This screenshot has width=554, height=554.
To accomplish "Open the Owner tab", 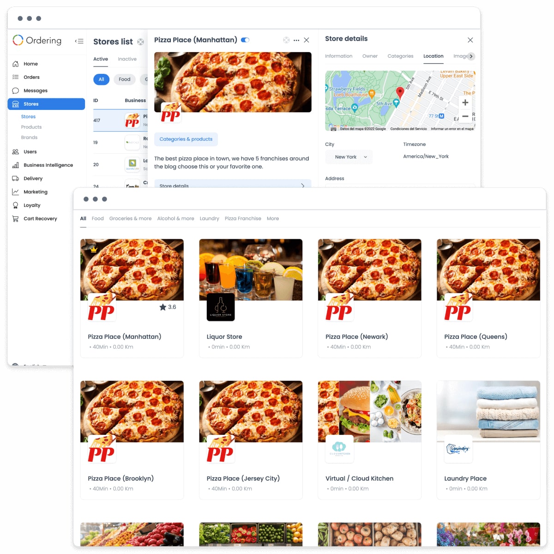I will point(370,56).
